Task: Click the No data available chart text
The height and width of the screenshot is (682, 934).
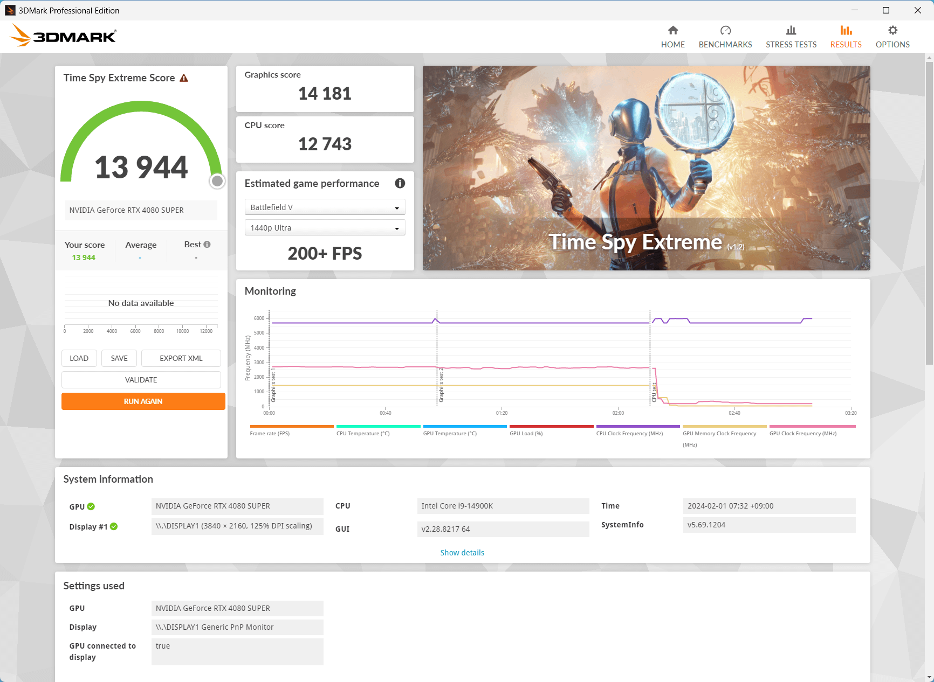Action: 141,303
